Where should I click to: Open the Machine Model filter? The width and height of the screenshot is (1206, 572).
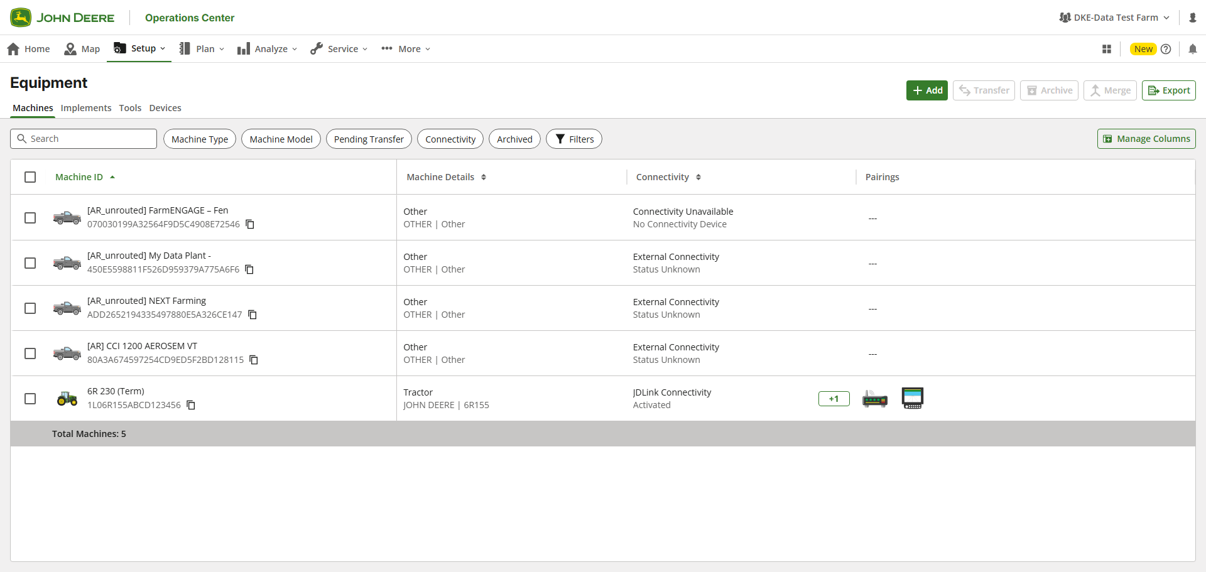coord(281,139)
